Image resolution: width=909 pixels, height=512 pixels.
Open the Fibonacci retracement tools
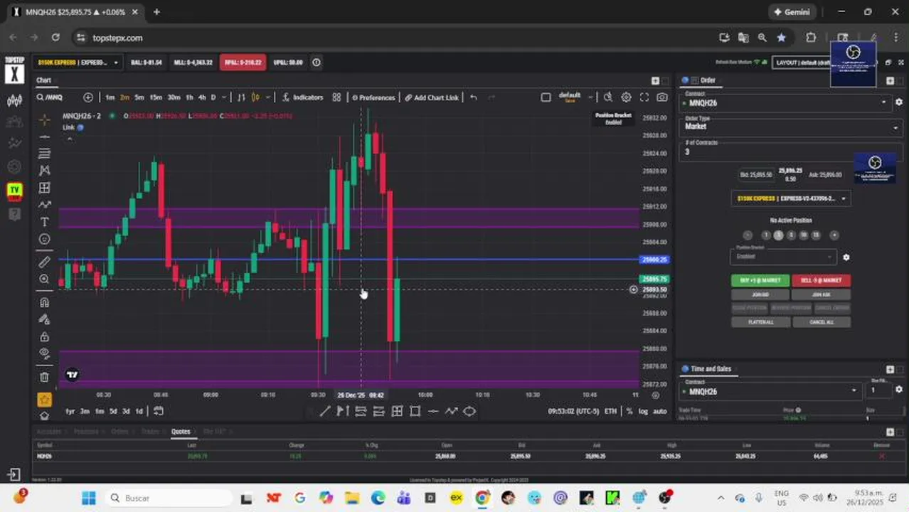[x=44, y=154]
